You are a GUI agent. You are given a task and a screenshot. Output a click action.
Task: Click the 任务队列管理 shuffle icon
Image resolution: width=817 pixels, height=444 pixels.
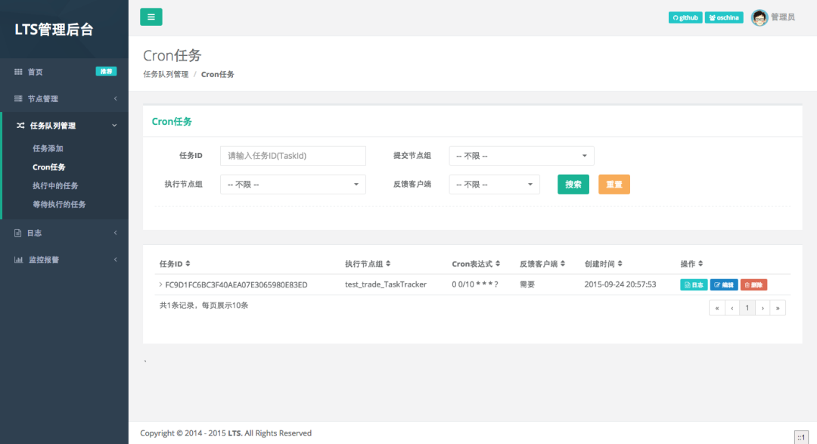[x=20, y=126]
